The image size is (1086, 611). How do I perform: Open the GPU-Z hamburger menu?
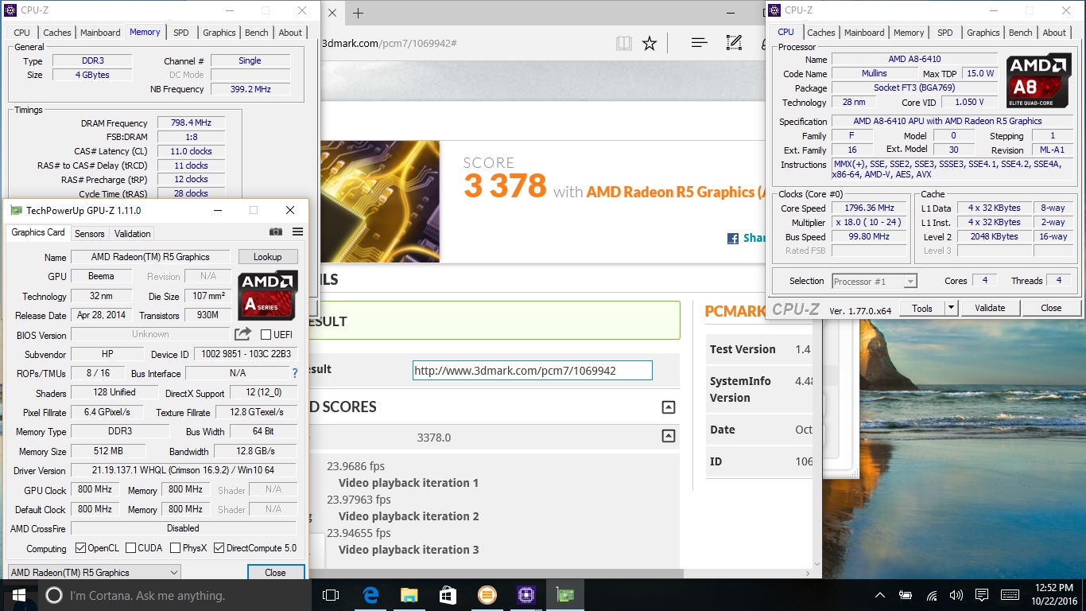pyautogui.click(x=297, y=232)
